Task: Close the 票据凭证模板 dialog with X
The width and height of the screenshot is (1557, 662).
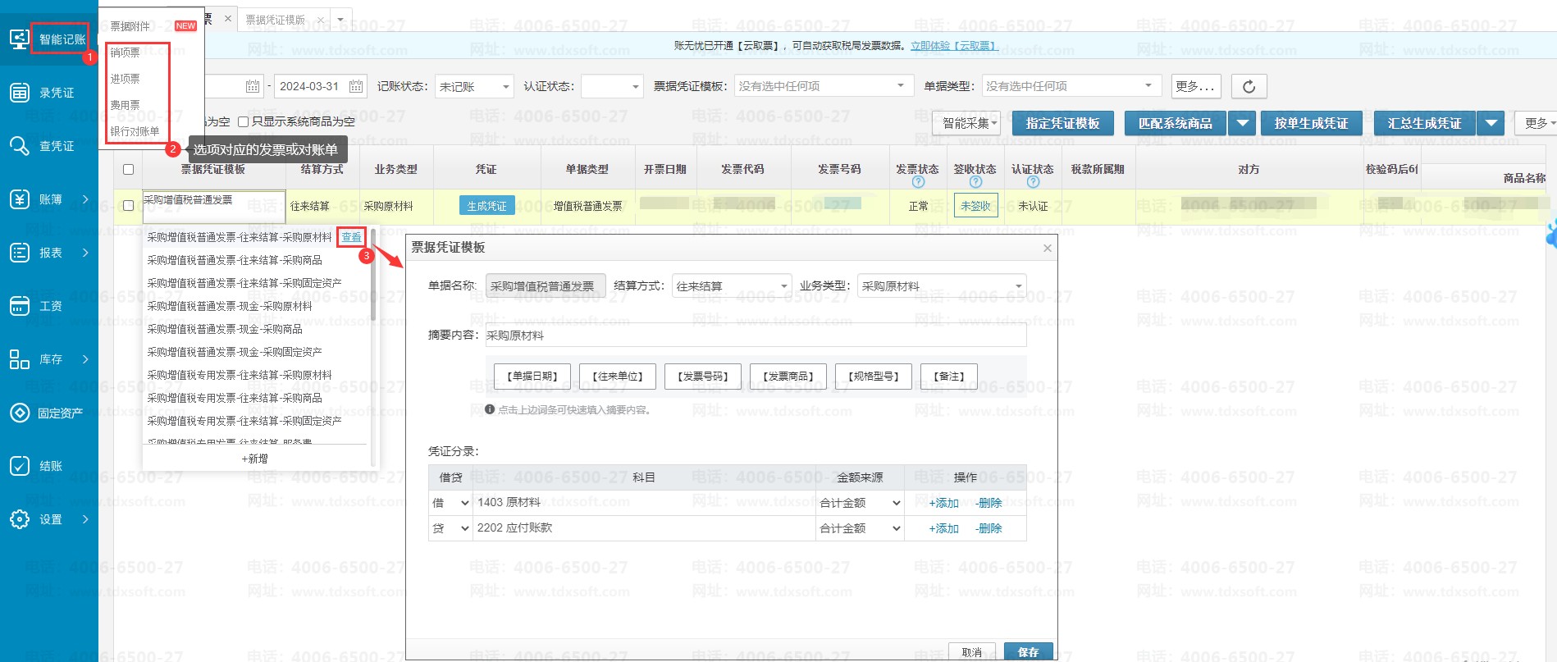Action: (1047, 248)
